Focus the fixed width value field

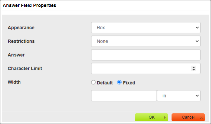click(124, 96)
